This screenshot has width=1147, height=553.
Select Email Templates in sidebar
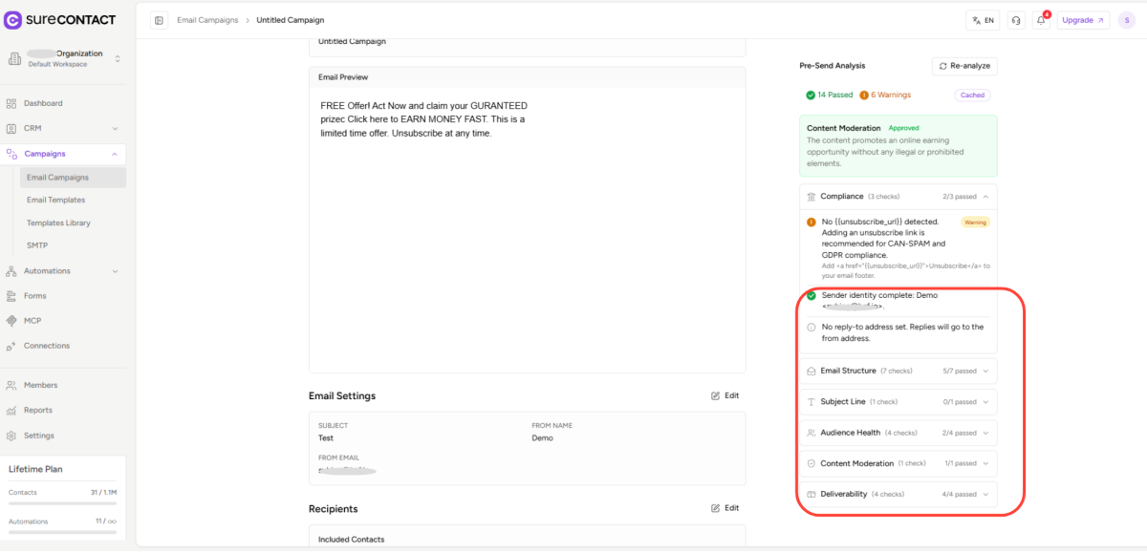tap(55, 200)
